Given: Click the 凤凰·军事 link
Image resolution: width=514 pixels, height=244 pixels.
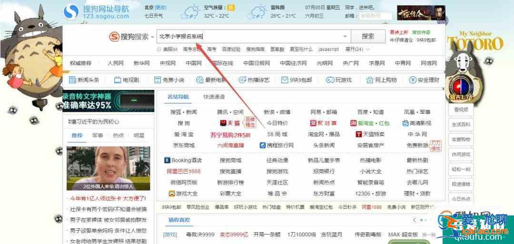Looking at the screenshot, I should click(x=417, y=112).
